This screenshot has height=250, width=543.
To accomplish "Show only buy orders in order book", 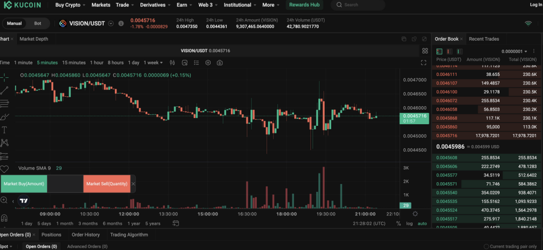I will [459, 52].
